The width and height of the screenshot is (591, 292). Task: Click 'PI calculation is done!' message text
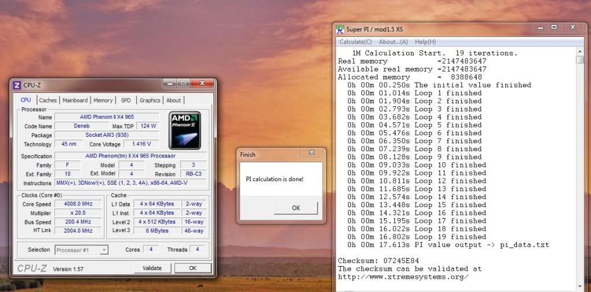click(x=275, y=179)
